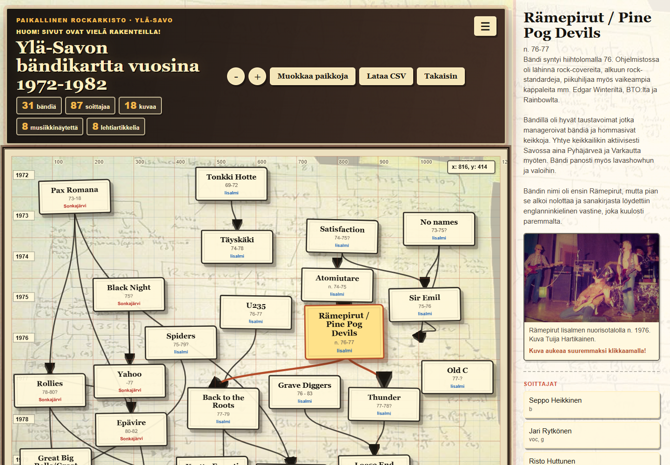The image size is (670, 465).
Task: Click the highlighted Rämepirut / Pine Pog Devils card
Action: (344, 332)
